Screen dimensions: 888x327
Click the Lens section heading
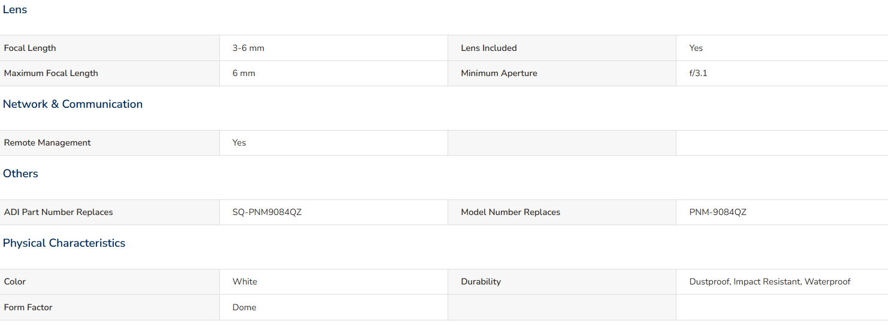(15, 10)
